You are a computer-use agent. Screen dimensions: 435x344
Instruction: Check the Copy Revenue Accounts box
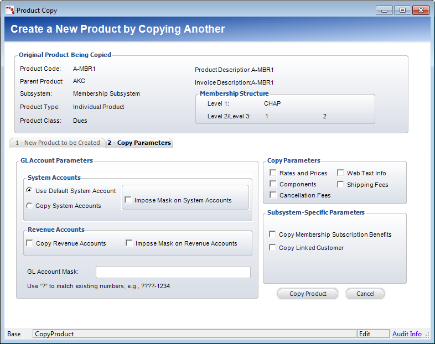point(30,243)
